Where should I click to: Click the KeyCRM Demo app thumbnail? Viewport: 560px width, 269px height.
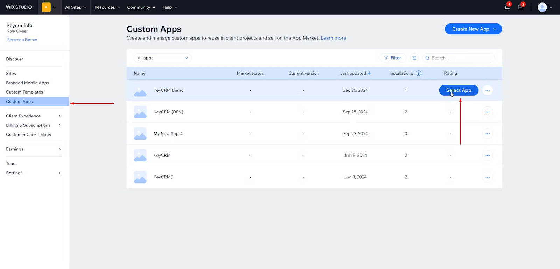click(140, 90)
